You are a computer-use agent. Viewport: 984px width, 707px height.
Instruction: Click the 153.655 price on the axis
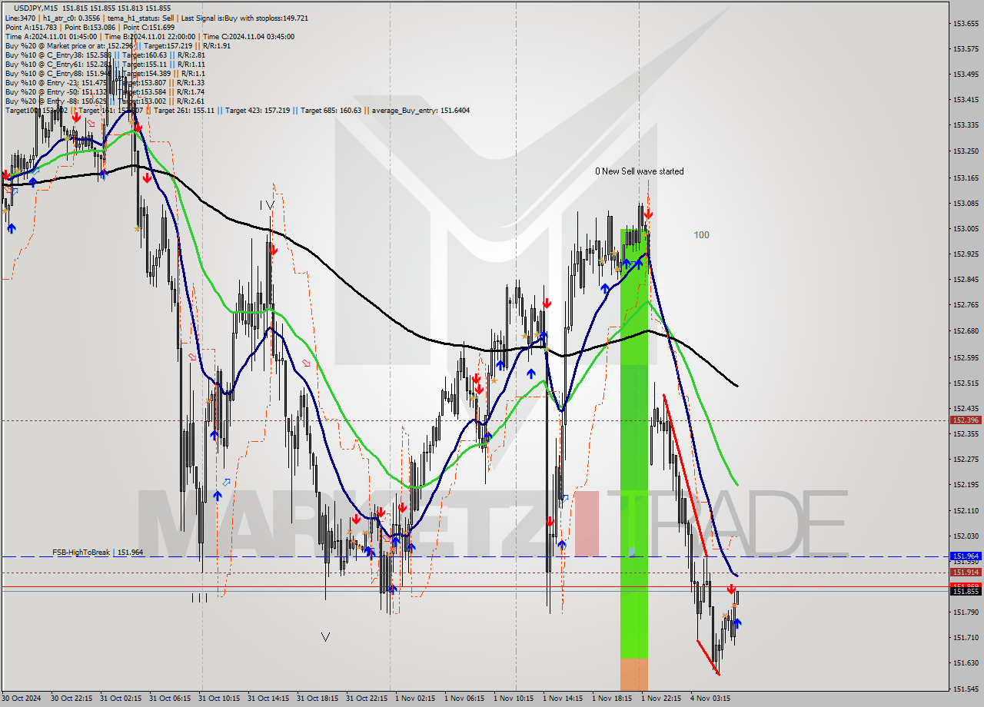[966, 25]
